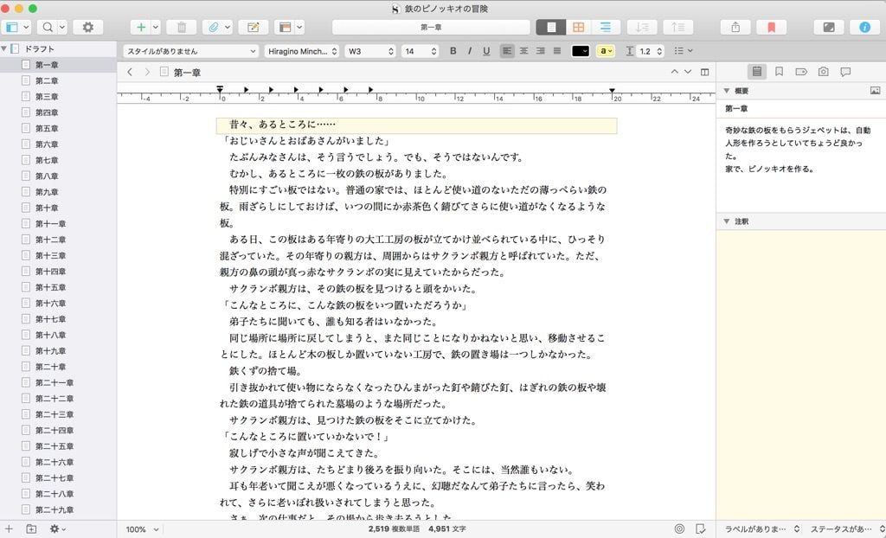Click the search magnifier toolbar icon
The image size is (886, 538).
[x=48, y=27]
